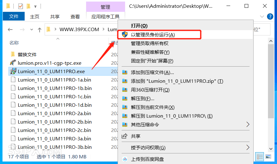Viewport: 277px width, 164px height.
Task: Choose 添加到压缩文件(A)... option
Action: 152,73
